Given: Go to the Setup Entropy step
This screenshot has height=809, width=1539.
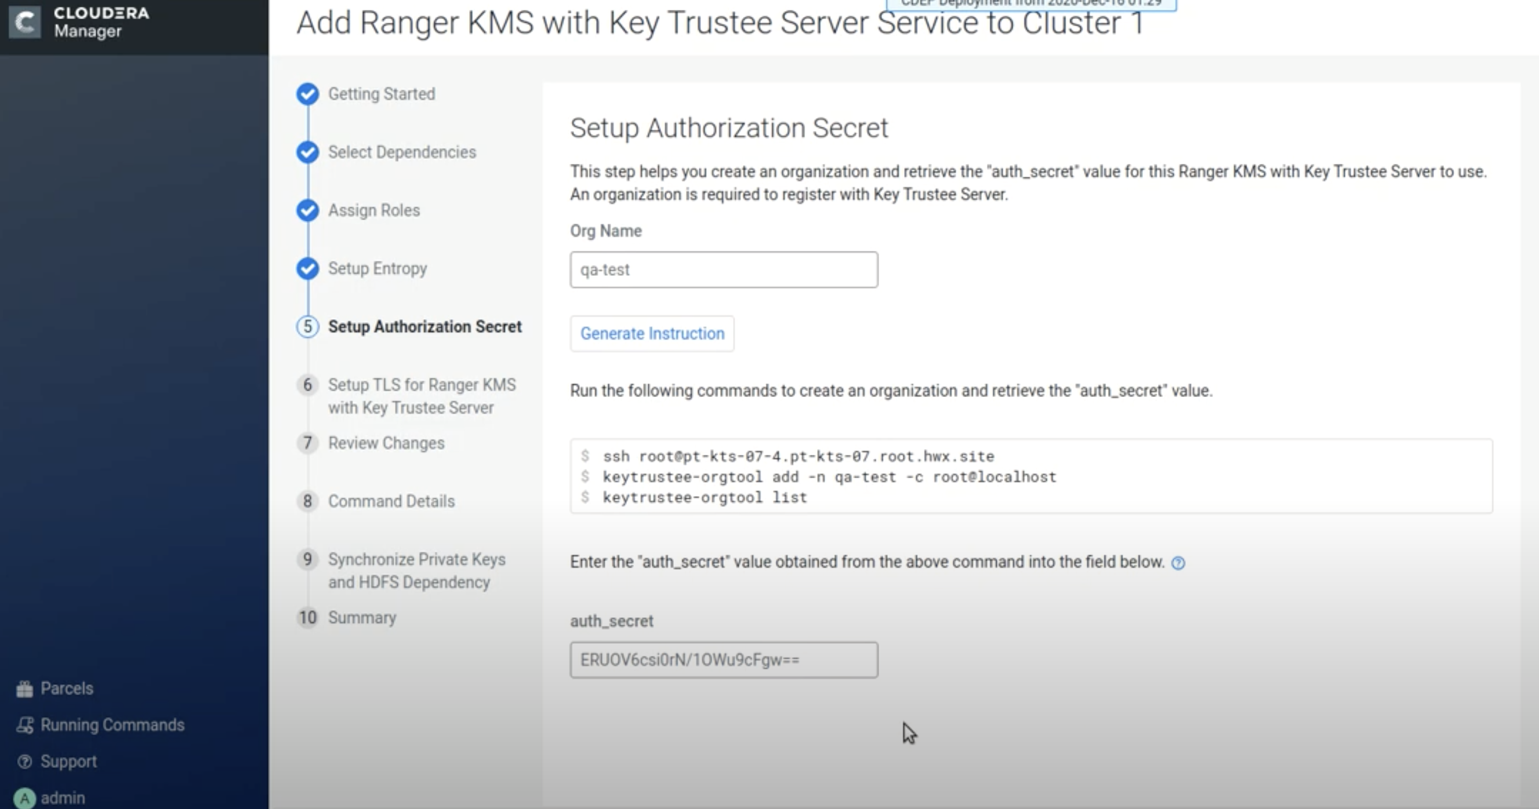Looking at the screenshot, I should (x=378, y=269).
